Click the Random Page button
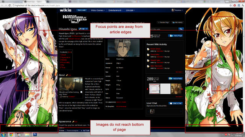Viewport: 245px width, 137px height. (x=163, y=22)
